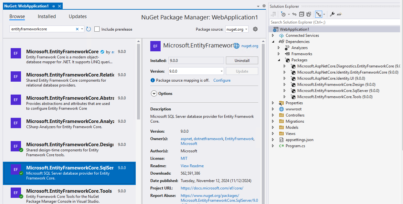Click the NuGet package search field

(42, 29)
